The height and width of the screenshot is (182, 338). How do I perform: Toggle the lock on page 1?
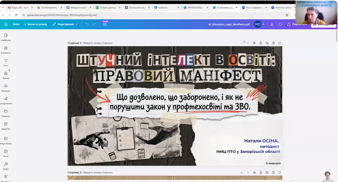(x=261, y=43)
